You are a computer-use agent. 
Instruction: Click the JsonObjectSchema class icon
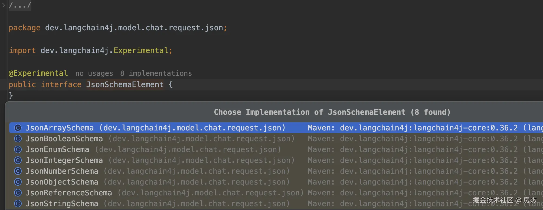(18, 182)
